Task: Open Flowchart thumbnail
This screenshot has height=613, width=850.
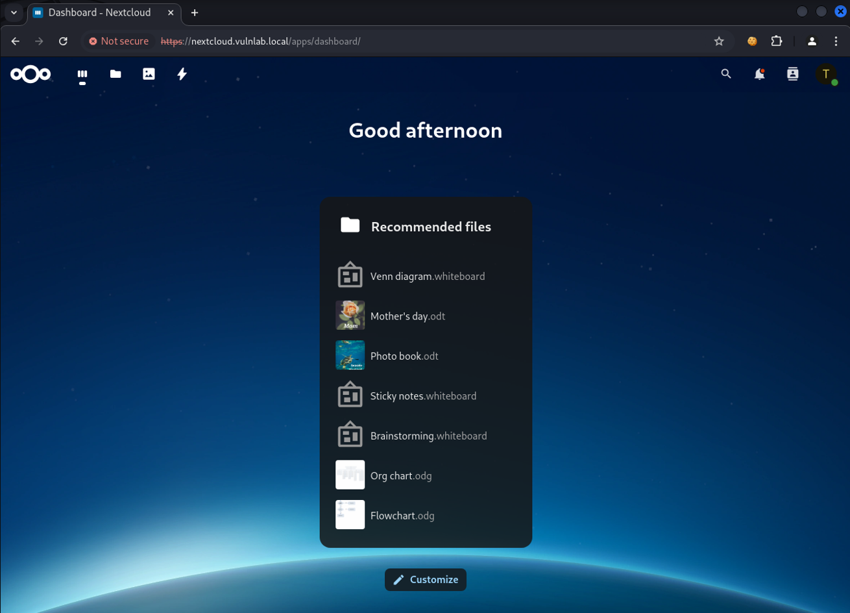Action: [x=350, y=515]
